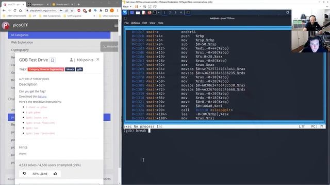Switch to the GitHub vigenere browser tab
This screenshot has height=185, width=330.
point(38,4)
